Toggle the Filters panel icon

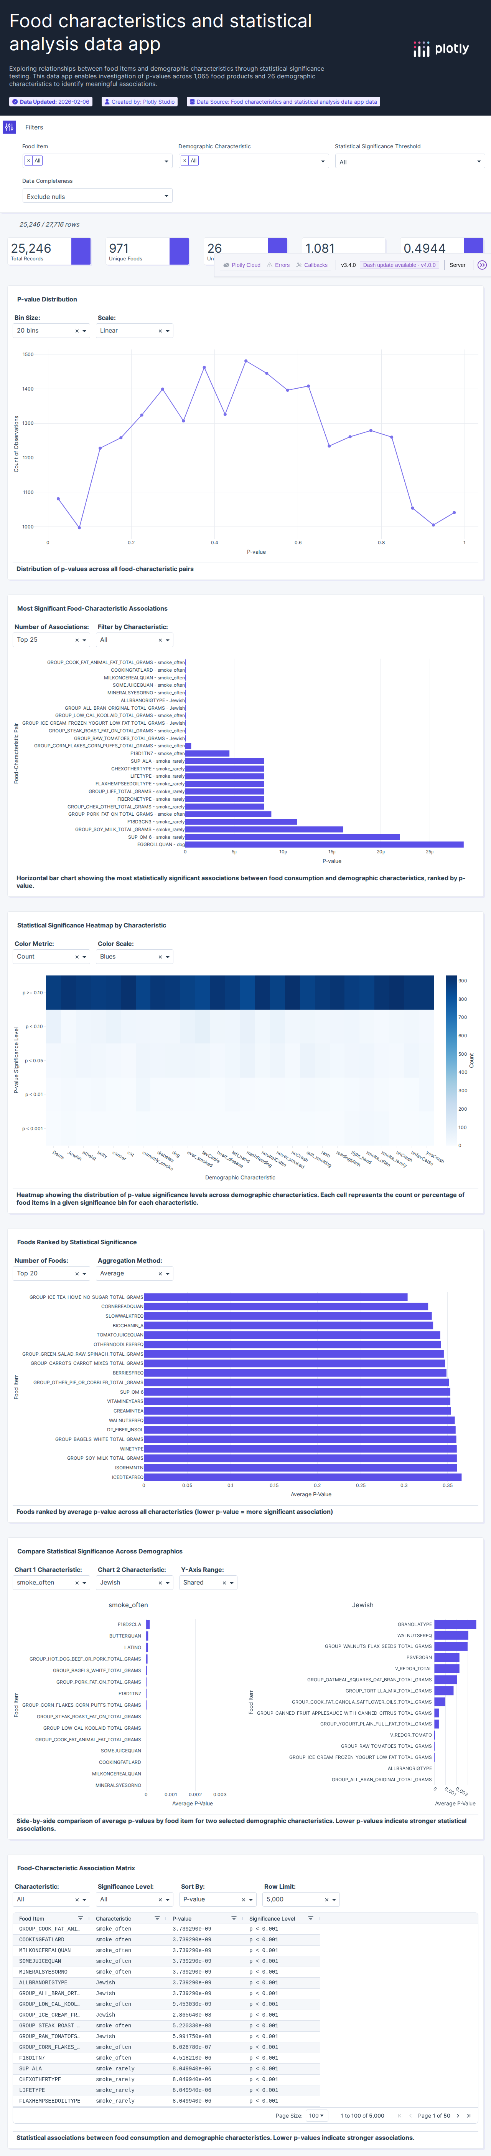coord(9,127)
